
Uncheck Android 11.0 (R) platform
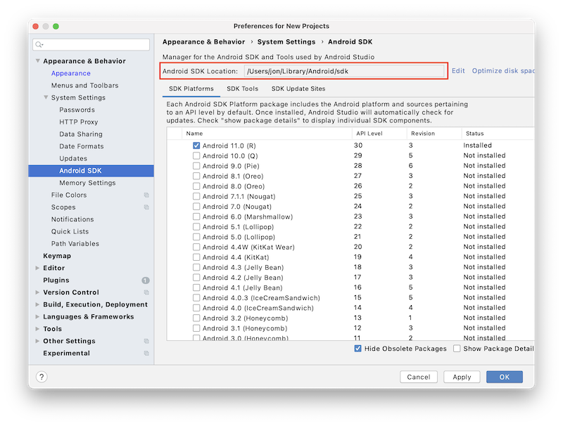coord(196,146)
